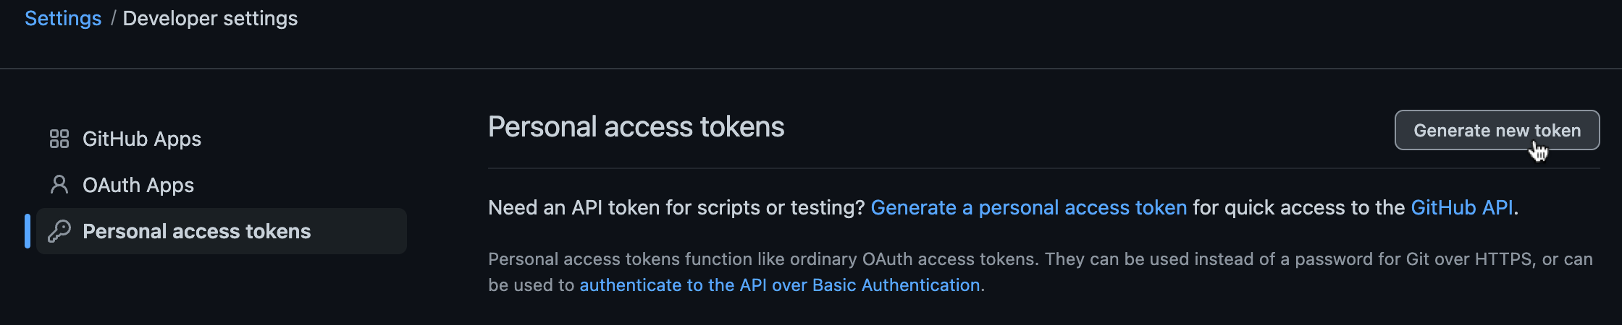Image resolution: width=1622 pixels, height=325 pixels.
Task: Click the OAuth Apps person icon
Action: pos(59,185)
